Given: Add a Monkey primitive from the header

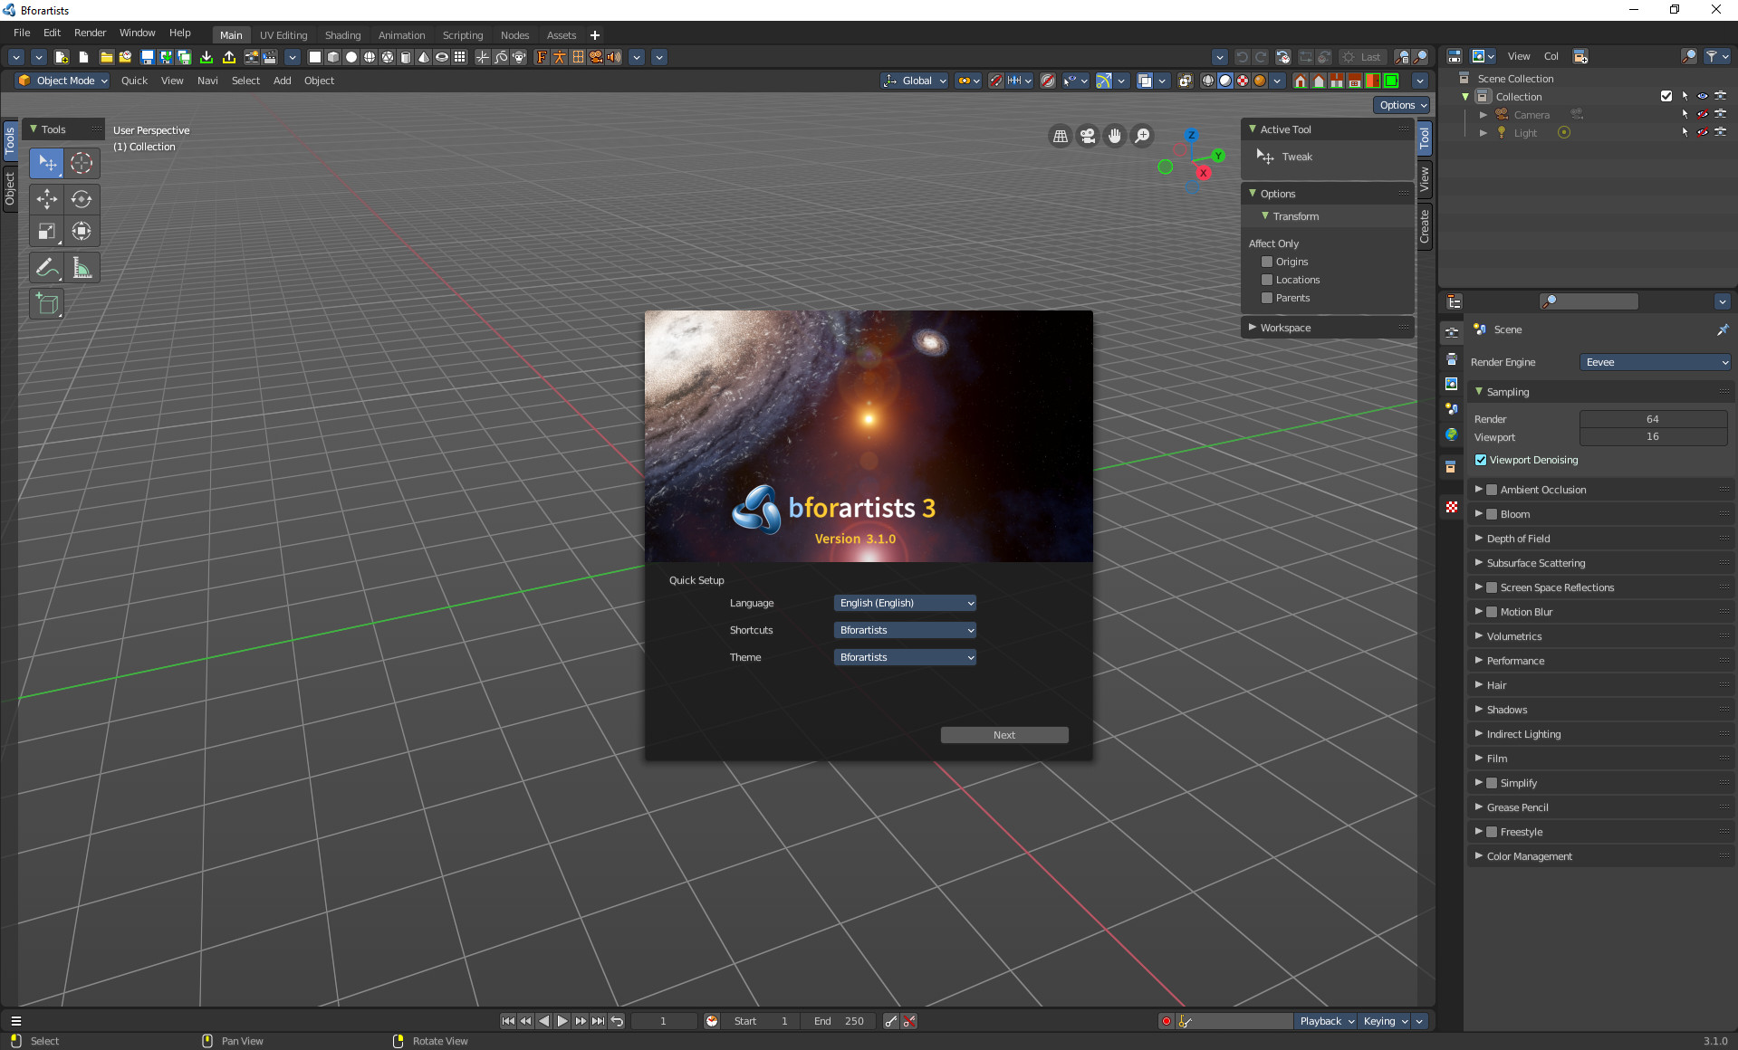Looking at the screenshot, I should [519, 56].
